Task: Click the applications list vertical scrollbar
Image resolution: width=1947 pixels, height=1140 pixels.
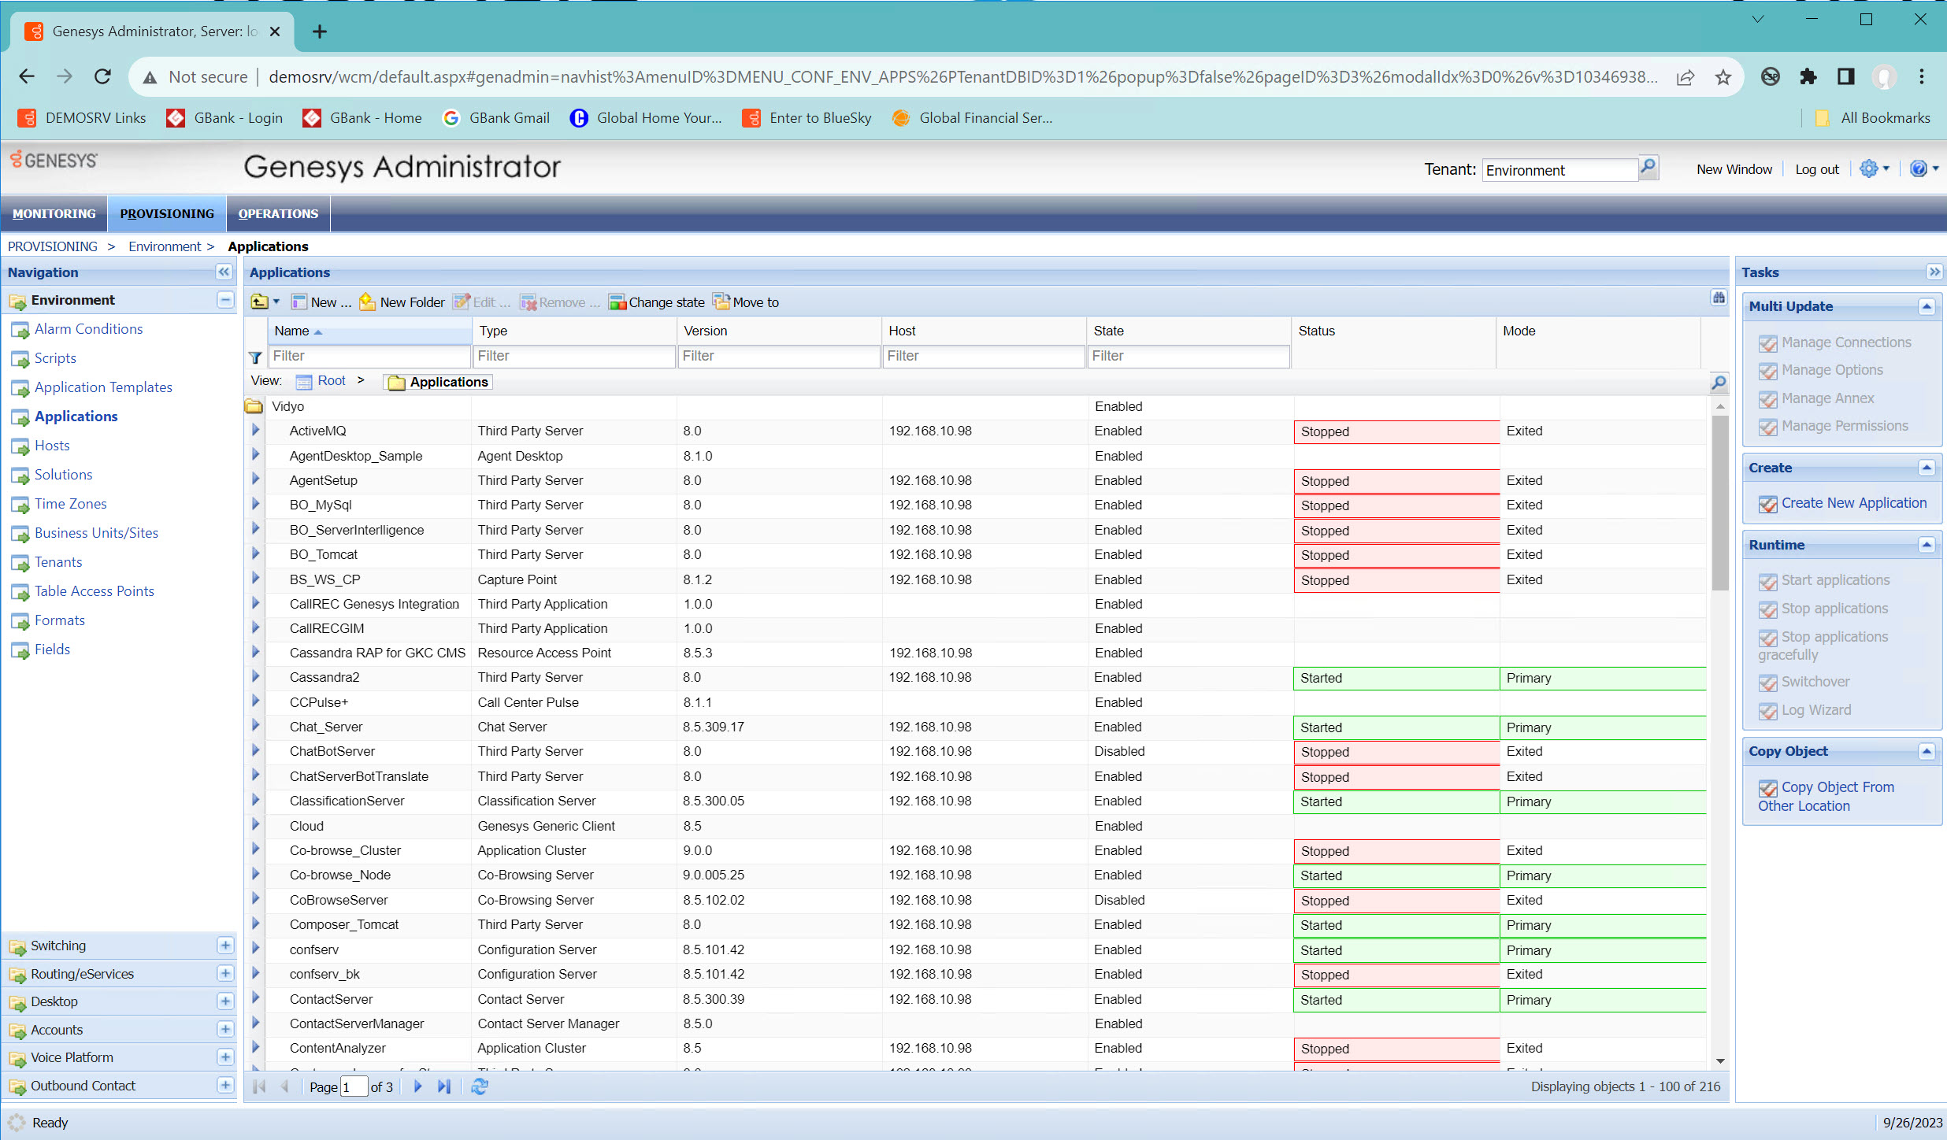Action: click(1720, 504)
